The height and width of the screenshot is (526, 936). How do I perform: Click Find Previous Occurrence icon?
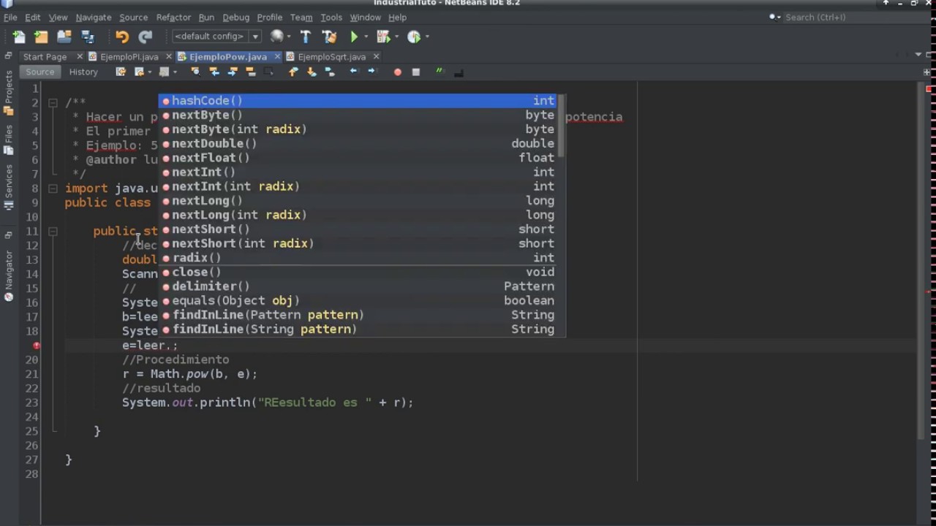[214, 72]
